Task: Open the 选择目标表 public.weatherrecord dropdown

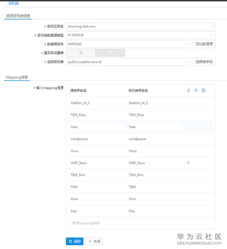Action: tap(128, 62)
